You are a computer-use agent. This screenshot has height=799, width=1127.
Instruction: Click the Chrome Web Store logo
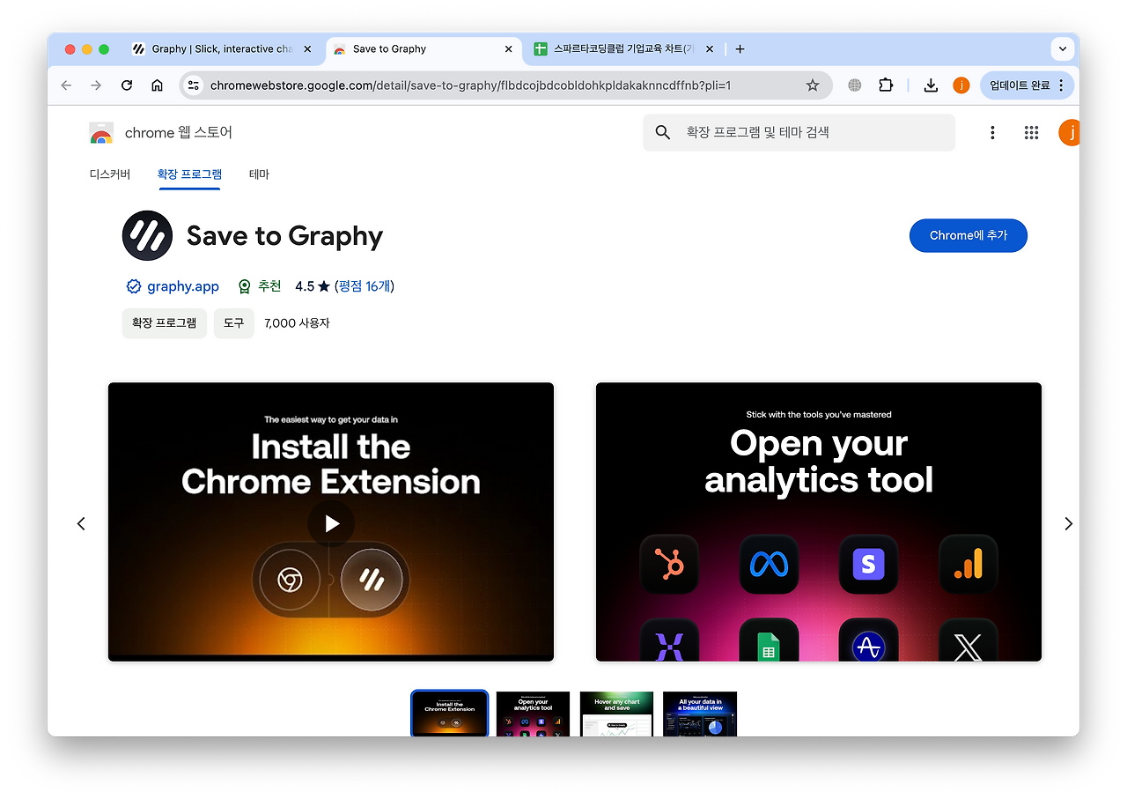click(101, 133)
